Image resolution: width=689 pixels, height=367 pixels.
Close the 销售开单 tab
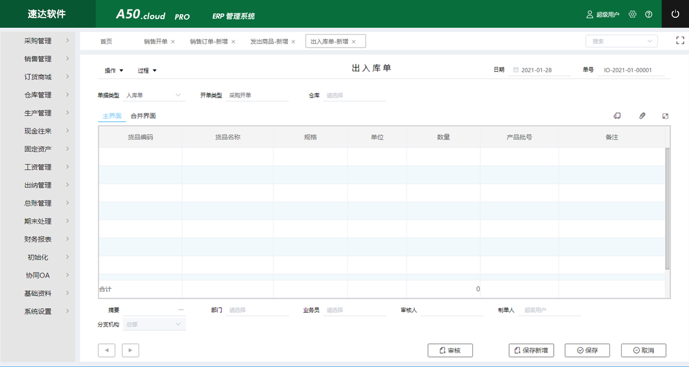coord(173,42)
